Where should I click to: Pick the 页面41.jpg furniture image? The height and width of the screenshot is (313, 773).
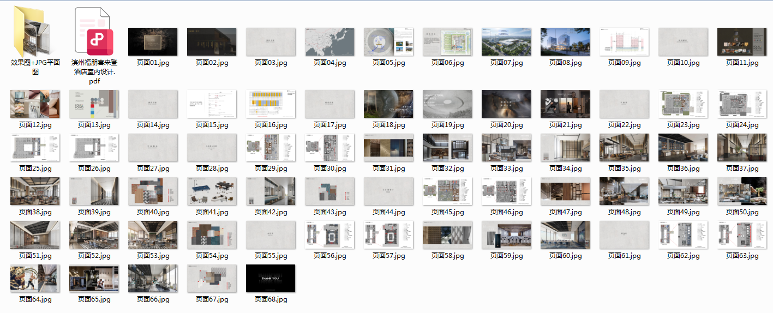[x=212, y=191]
